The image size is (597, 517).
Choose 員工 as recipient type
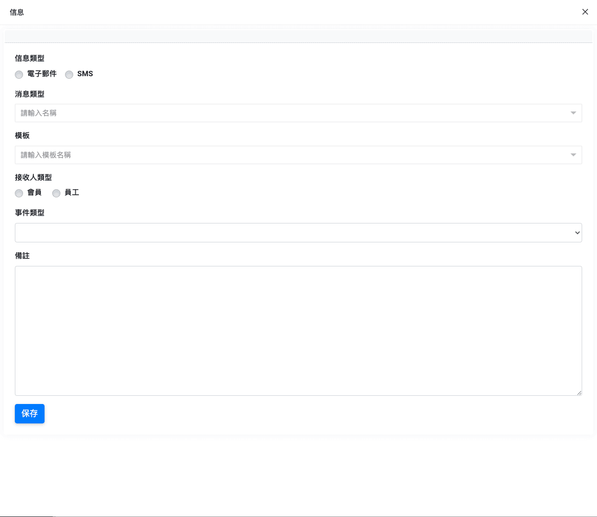[56, 193]
